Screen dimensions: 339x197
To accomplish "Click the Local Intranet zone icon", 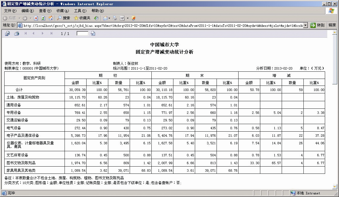I will click(293, 193).
